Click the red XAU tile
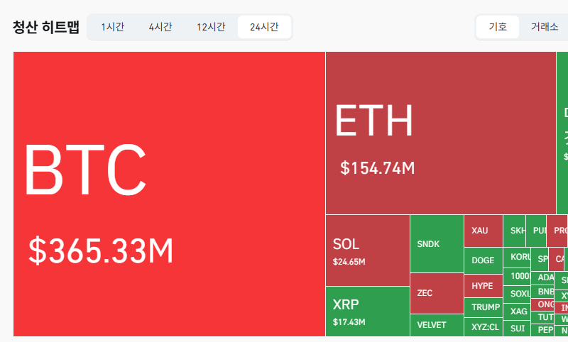Screen dimensions: 568x342 coord(484,231)
